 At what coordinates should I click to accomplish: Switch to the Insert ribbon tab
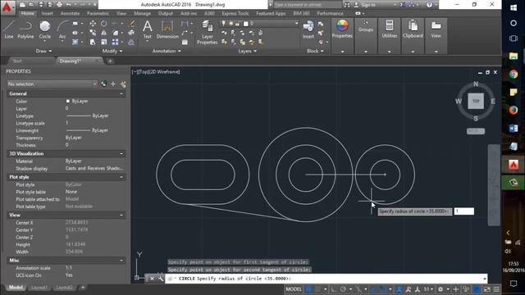[48, 13]
